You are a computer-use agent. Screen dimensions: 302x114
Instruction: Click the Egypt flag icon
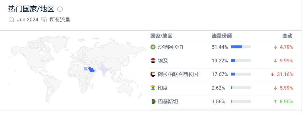(153, 61)
